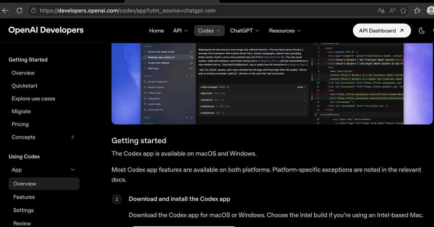This screenshot has width=434, height=227.
Task: Open Settings under App
Action: pyautogui.click(x=23, y=210)
